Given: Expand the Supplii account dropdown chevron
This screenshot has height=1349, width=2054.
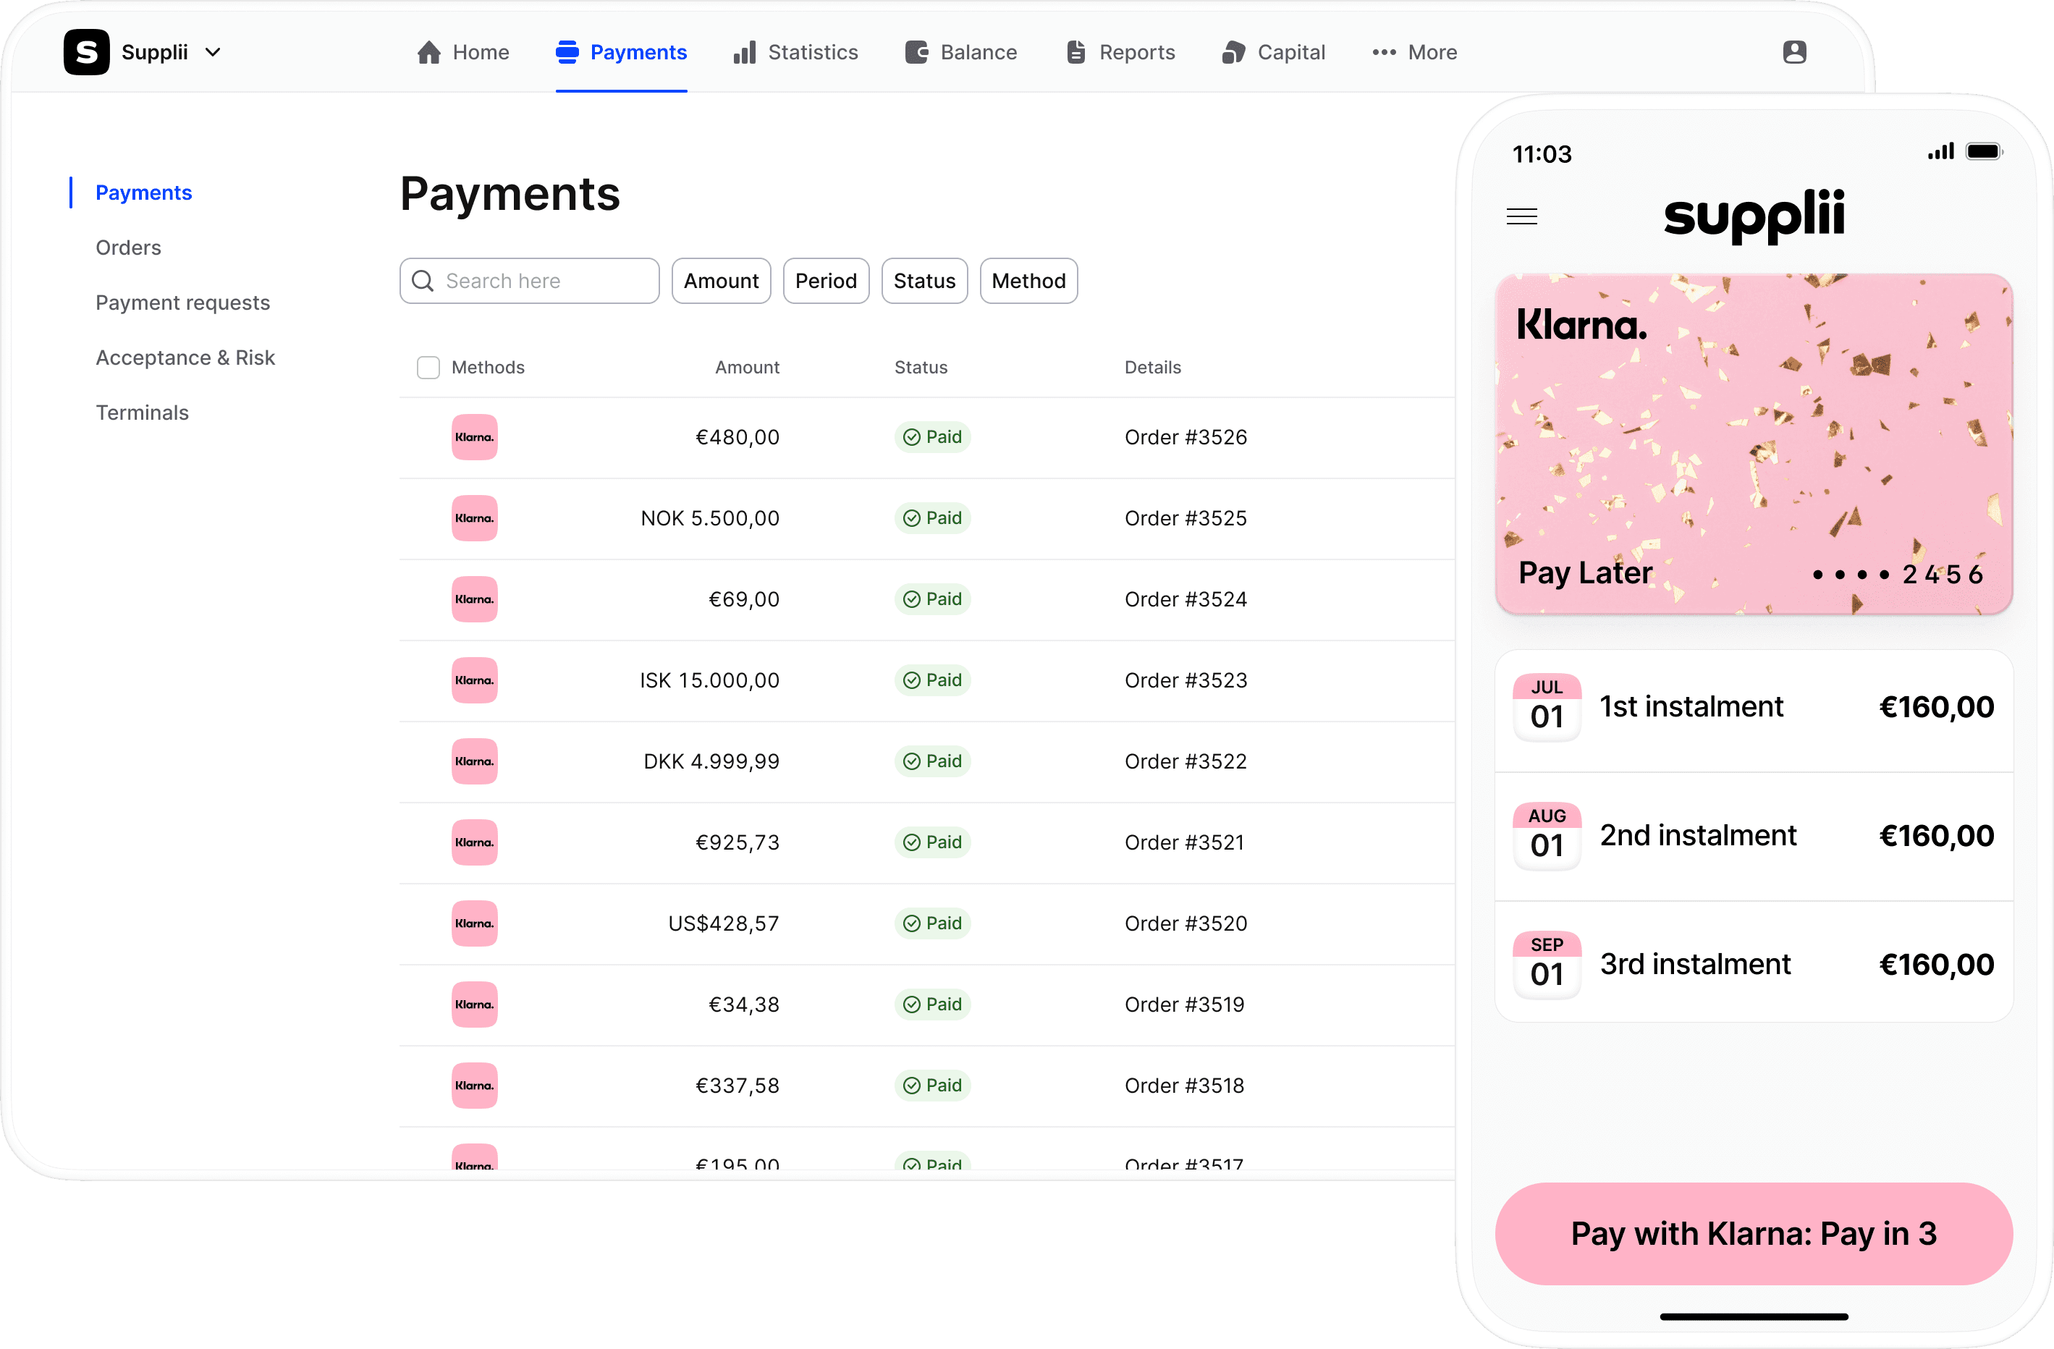Looking at the screenshot, I should pos(212,53).
